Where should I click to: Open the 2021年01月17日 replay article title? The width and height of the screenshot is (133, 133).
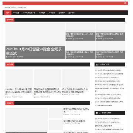coord(109,53)
